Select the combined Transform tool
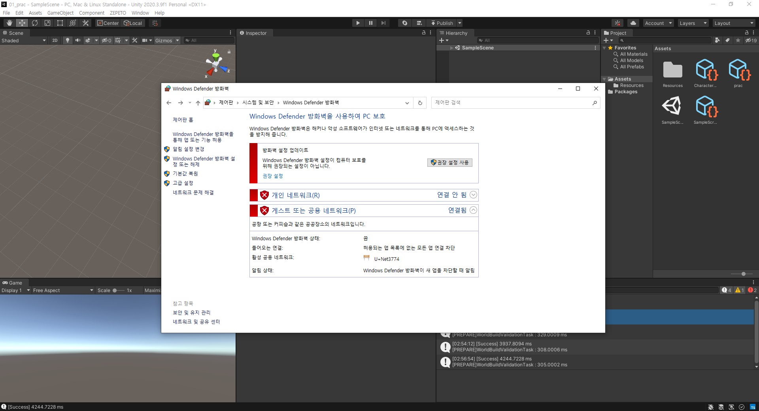759x411 pixels. [x=73, y=23]
